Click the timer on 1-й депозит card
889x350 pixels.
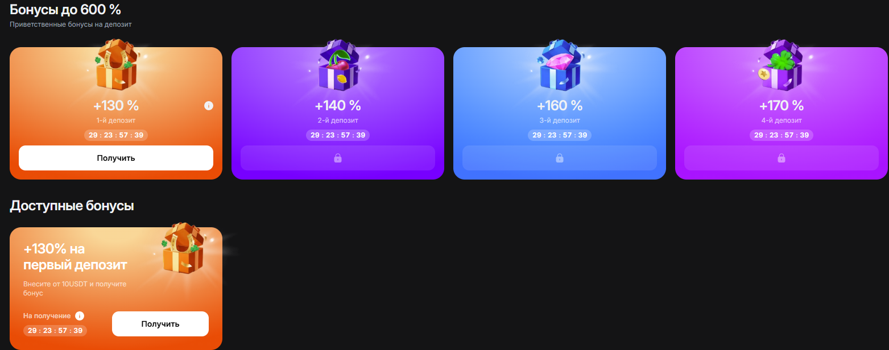point(116,135)
